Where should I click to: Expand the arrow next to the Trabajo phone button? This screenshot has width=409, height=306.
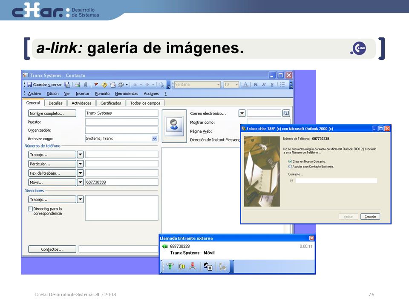pyautogui.click(x=80, y=155)
